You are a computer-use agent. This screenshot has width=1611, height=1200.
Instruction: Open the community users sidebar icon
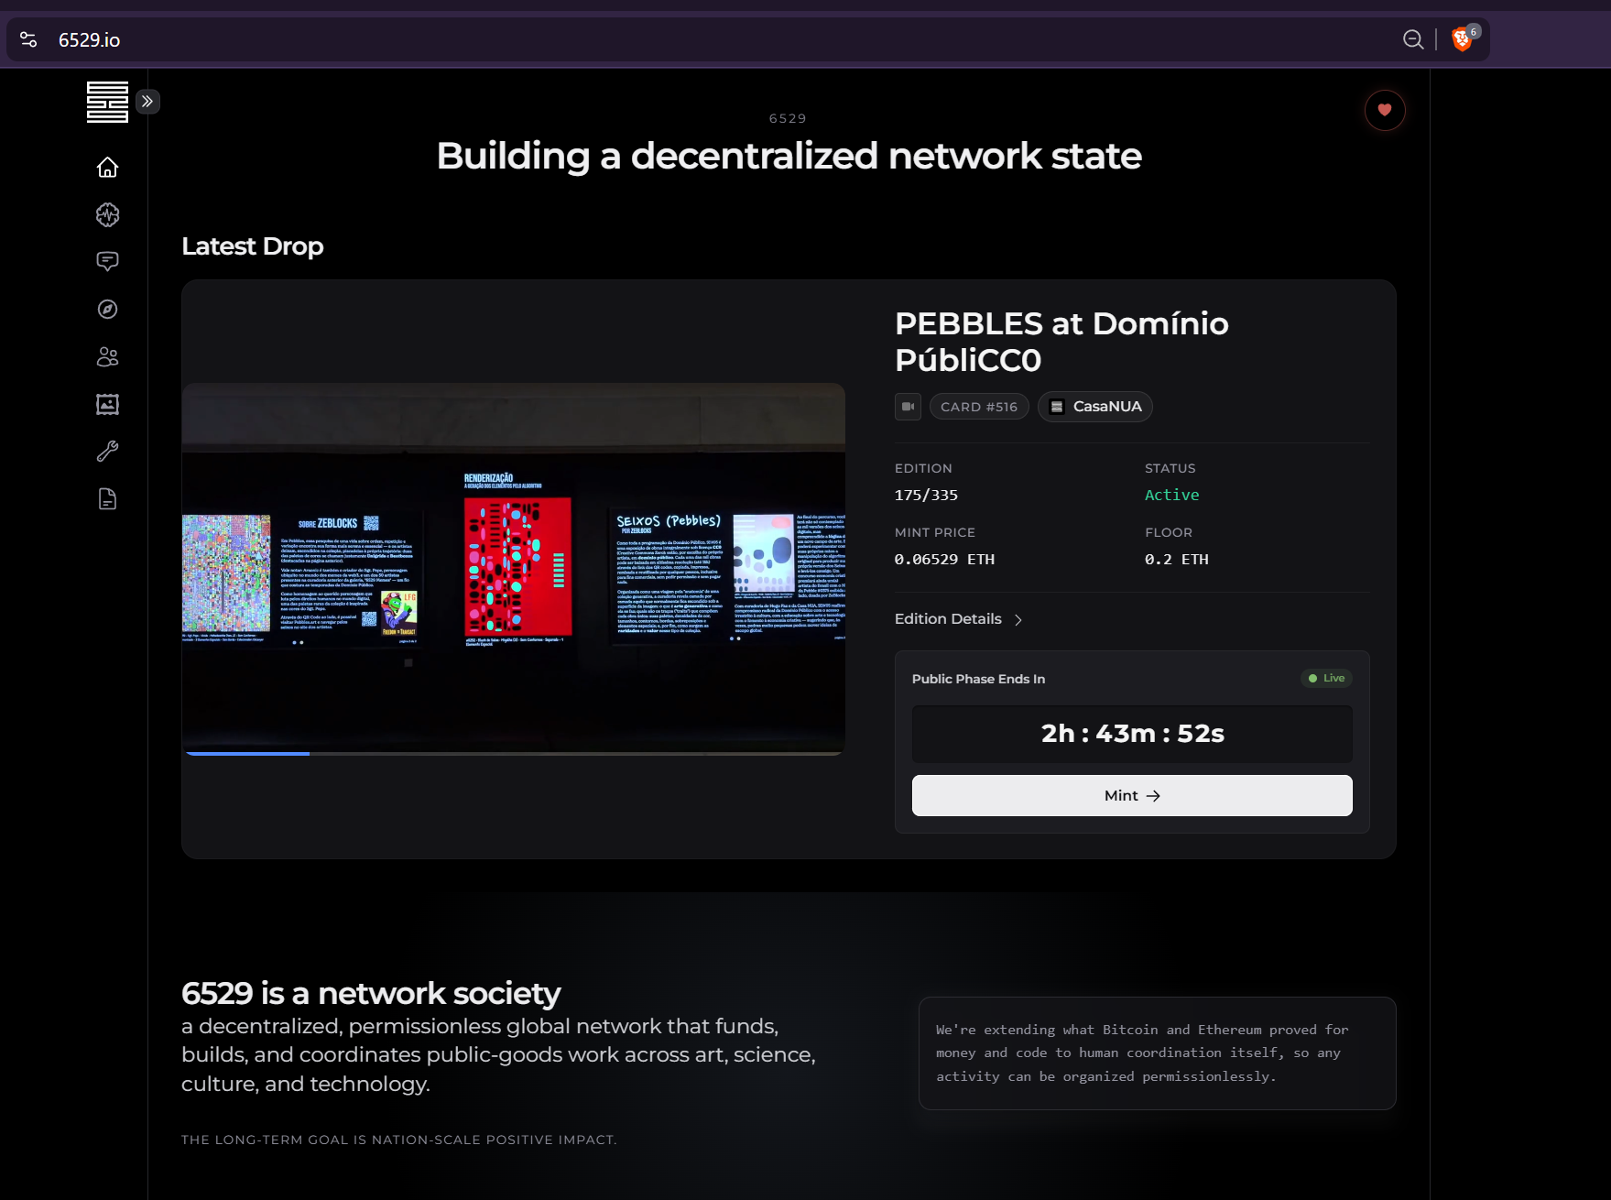tap(107, 357)
